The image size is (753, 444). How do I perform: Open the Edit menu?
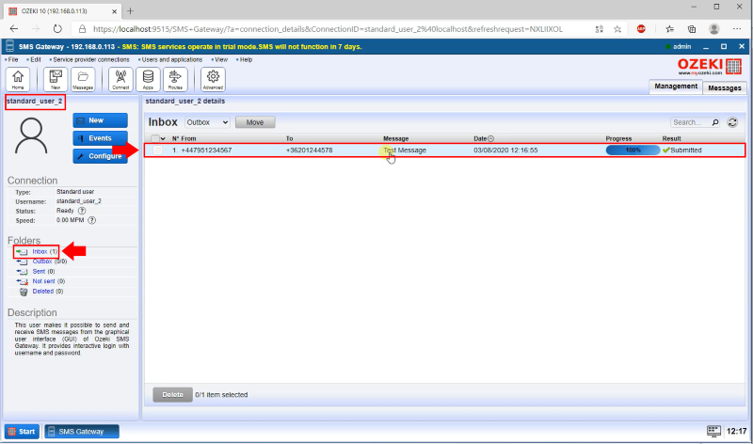click(34, 59)
